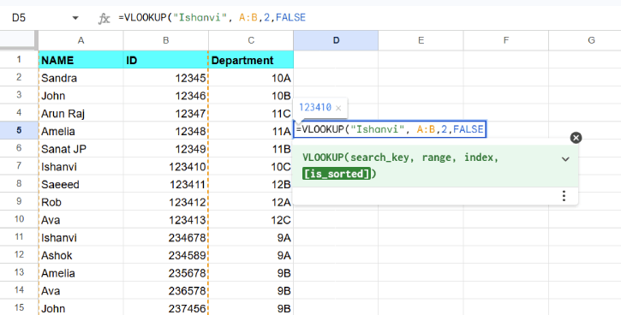Image resolution: width=621 pixels, height=315 pixels.
Task: Click Ishanvi in row 7
Action: coord(81,166)
